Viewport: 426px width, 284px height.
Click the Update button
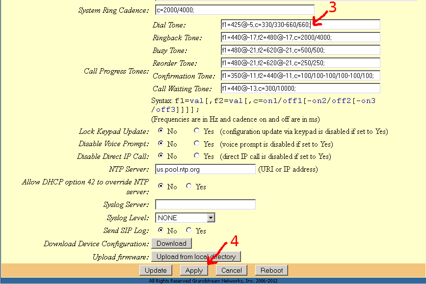point(156,270)
